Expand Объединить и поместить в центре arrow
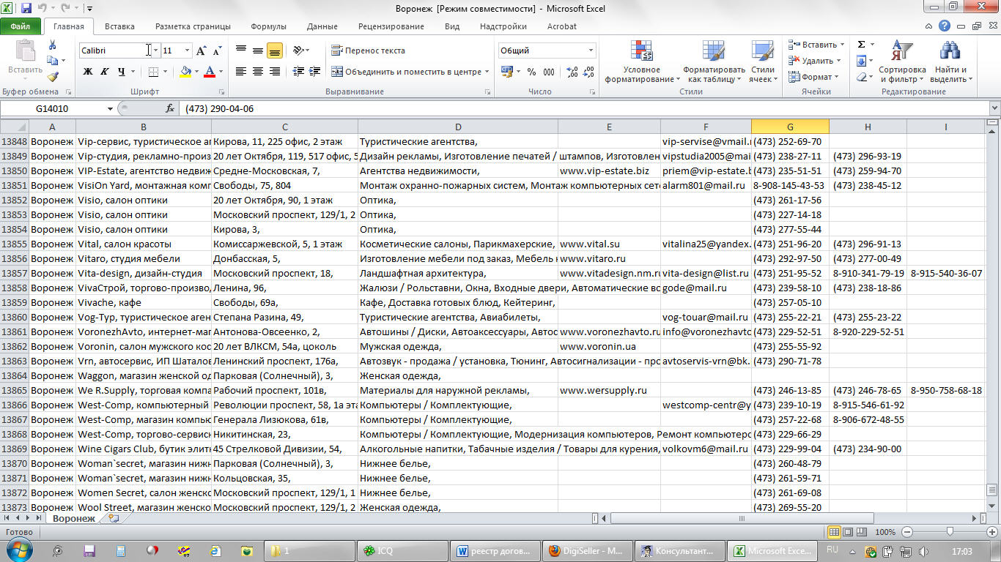The height and width of the screenshot is (562, 1001). (487, 72)
